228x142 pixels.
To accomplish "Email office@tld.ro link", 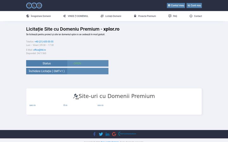I will tap(40, 50).
